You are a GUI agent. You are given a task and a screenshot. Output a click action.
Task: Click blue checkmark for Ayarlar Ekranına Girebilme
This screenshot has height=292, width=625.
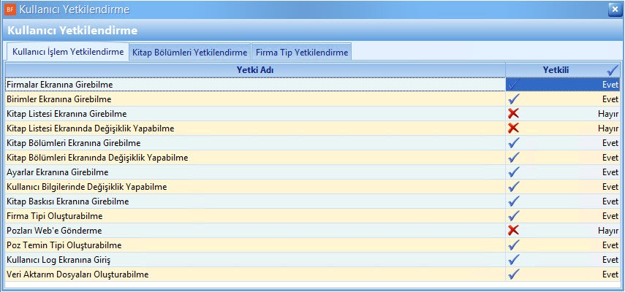coord(514,172)
